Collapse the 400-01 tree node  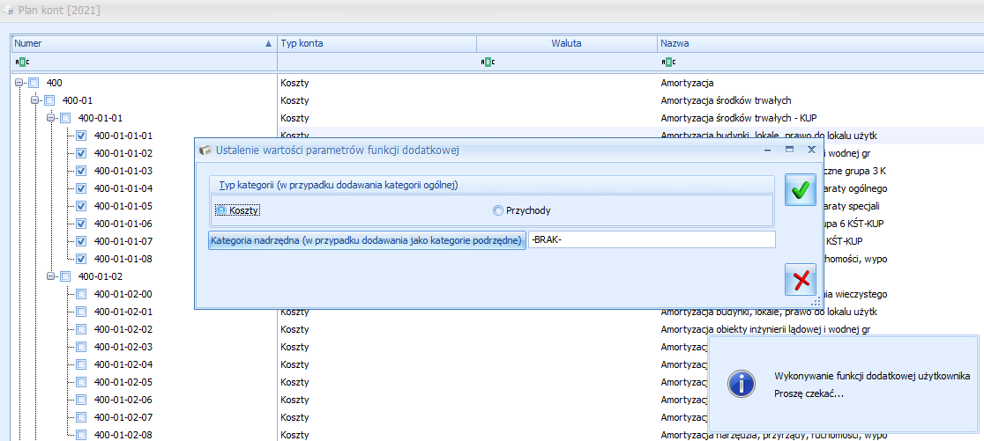point(34,100)
